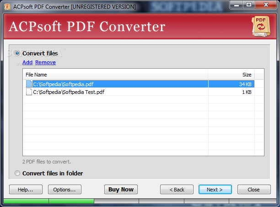
Task: Click the PDF converter logo in red banner
Action: tap(261, 27)
